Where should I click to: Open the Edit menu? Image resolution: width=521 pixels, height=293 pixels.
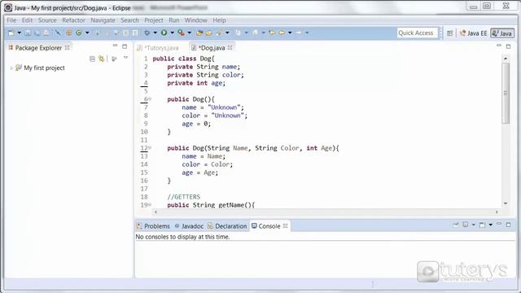click(27, 20)
